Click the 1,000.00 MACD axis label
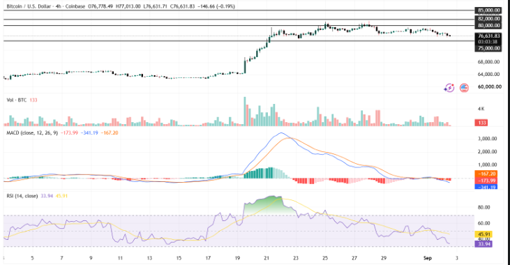Image resolution: width=510 pixels, height=265 pixels. [487, 165]
